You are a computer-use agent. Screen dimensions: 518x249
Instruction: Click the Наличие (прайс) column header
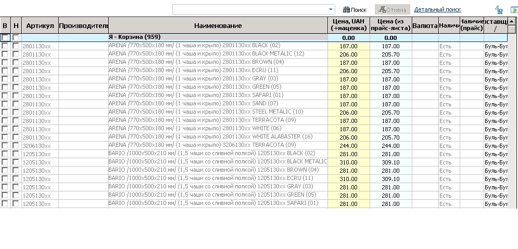(472, 25)
